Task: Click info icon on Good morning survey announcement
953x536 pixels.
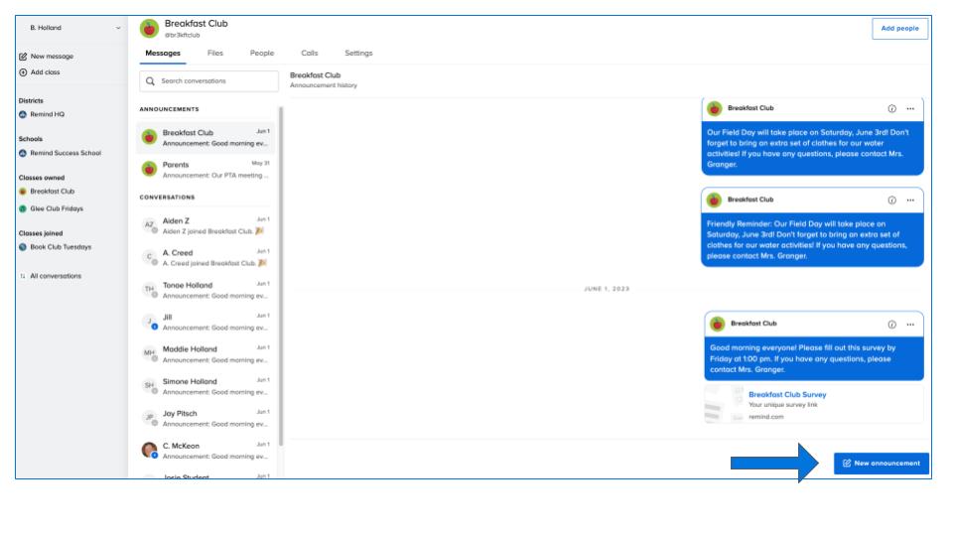Action: [x=891, y=324]
